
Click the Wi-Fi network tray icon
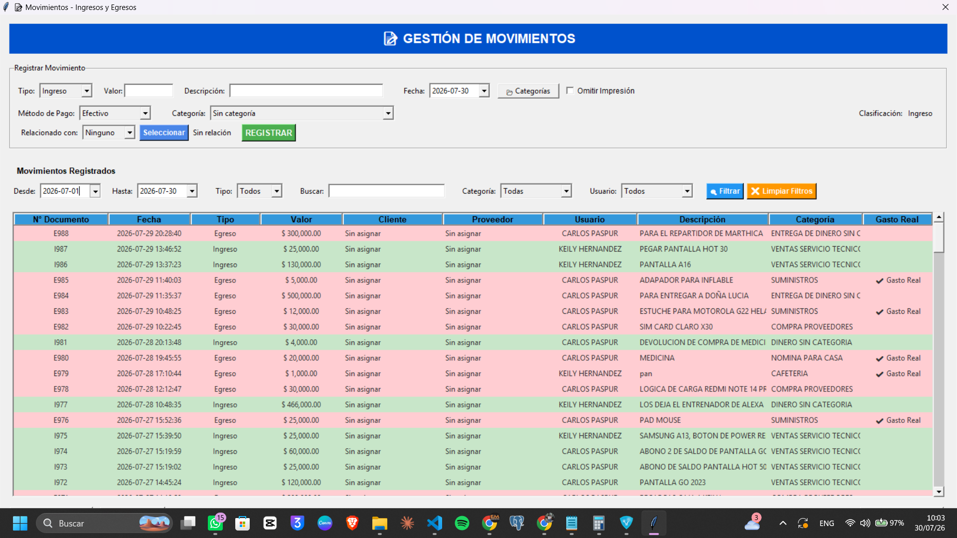tap(850, 523)
